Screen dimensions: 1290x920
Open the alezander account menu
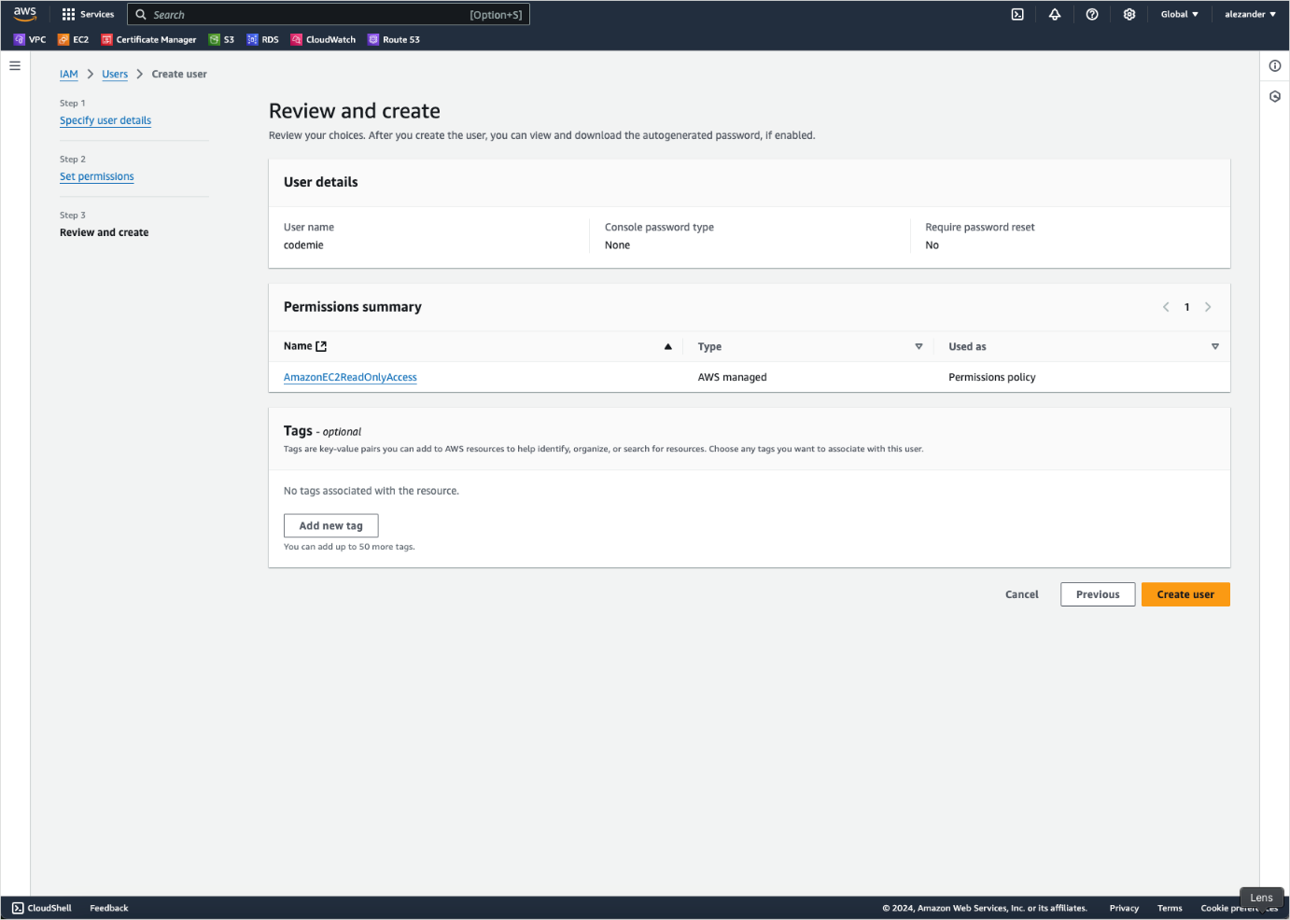[x=1250, y=14]
